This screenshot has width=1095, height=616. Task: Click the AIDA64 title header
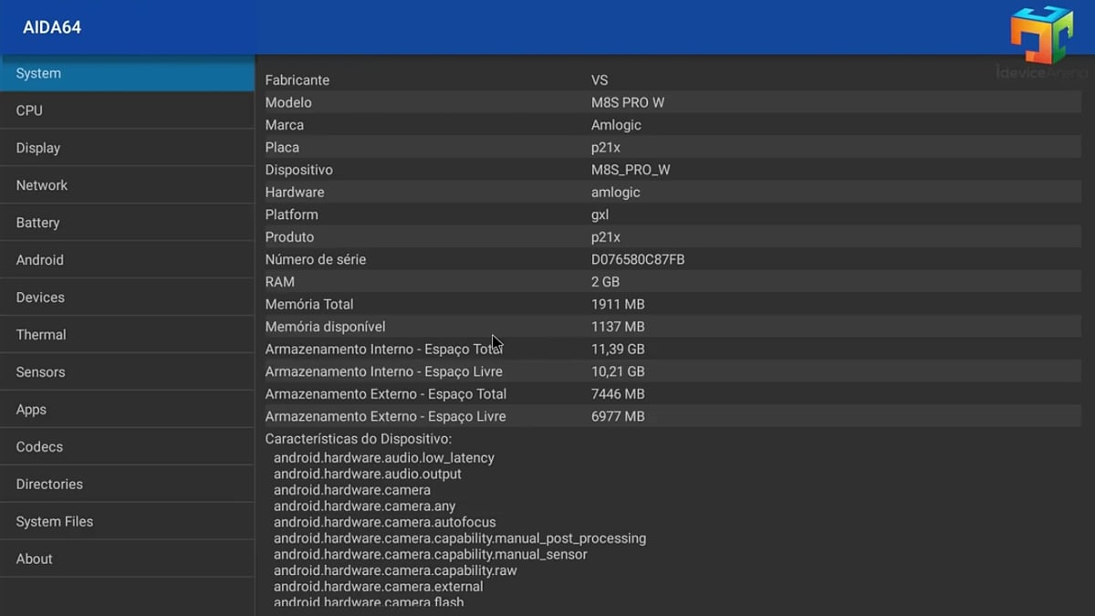[x=53, y=27]
